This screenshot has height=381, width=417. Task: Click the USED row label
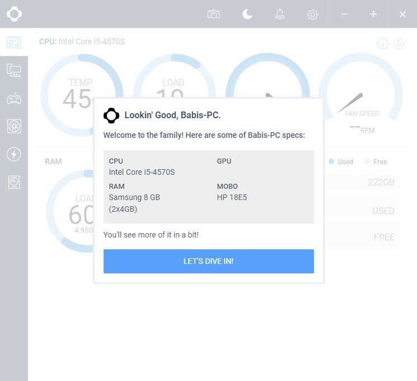point(383,211)
